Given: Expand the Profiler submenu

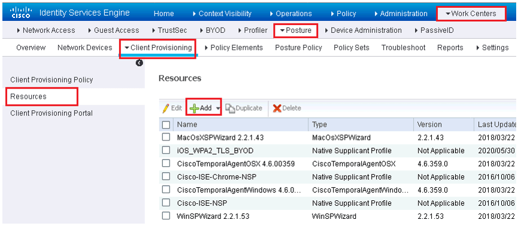Looking at the screenshot, I should pyautogui.click(x=253, y=30).
